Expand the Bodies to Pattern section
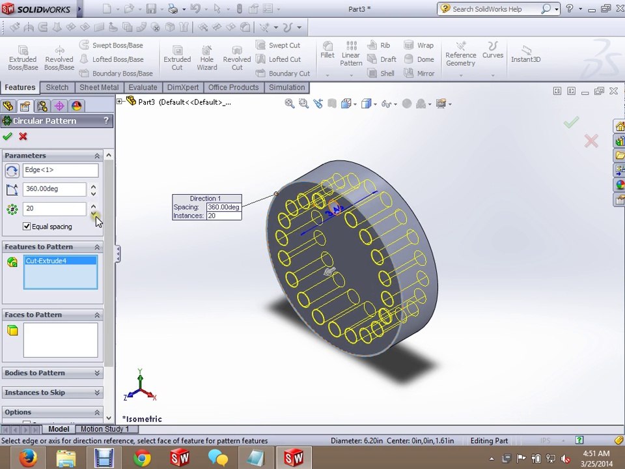This screenshot has height=469, width=625. click(x=97, y=373)
